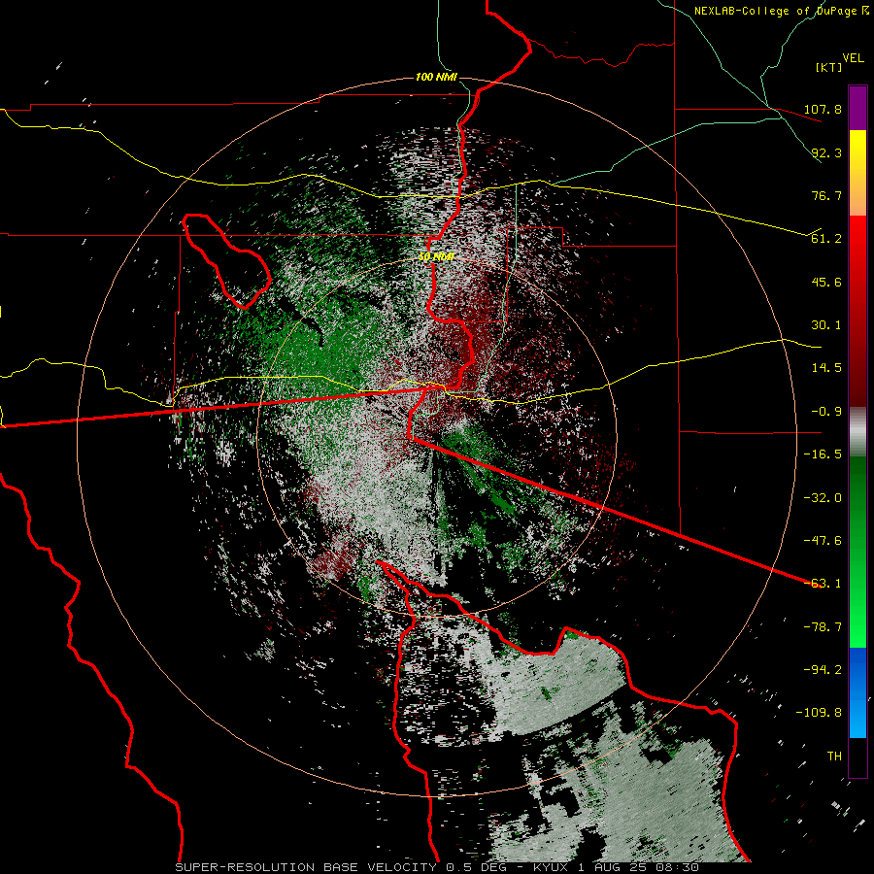Click the -32.0 velocity scale value

pos(823,498)
